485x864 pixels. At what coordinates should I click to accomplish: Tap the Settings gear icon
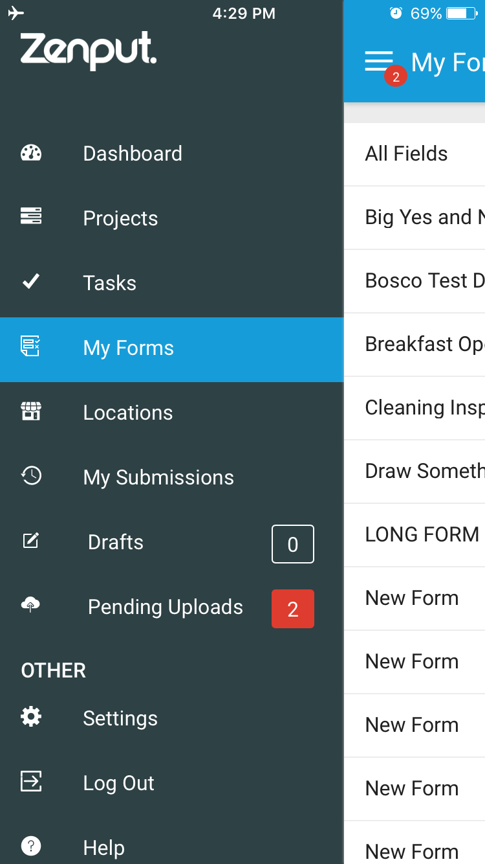(x=31, y=716)
